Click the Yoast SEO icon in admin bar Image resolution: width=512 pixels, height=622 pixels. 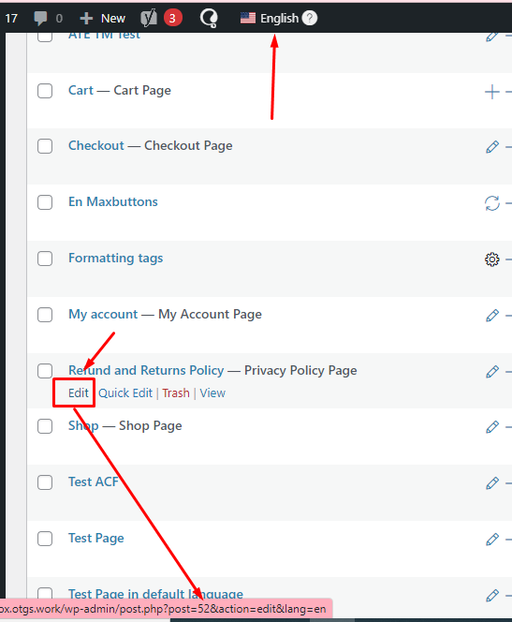pyautogui.click(x=149, y=18)
